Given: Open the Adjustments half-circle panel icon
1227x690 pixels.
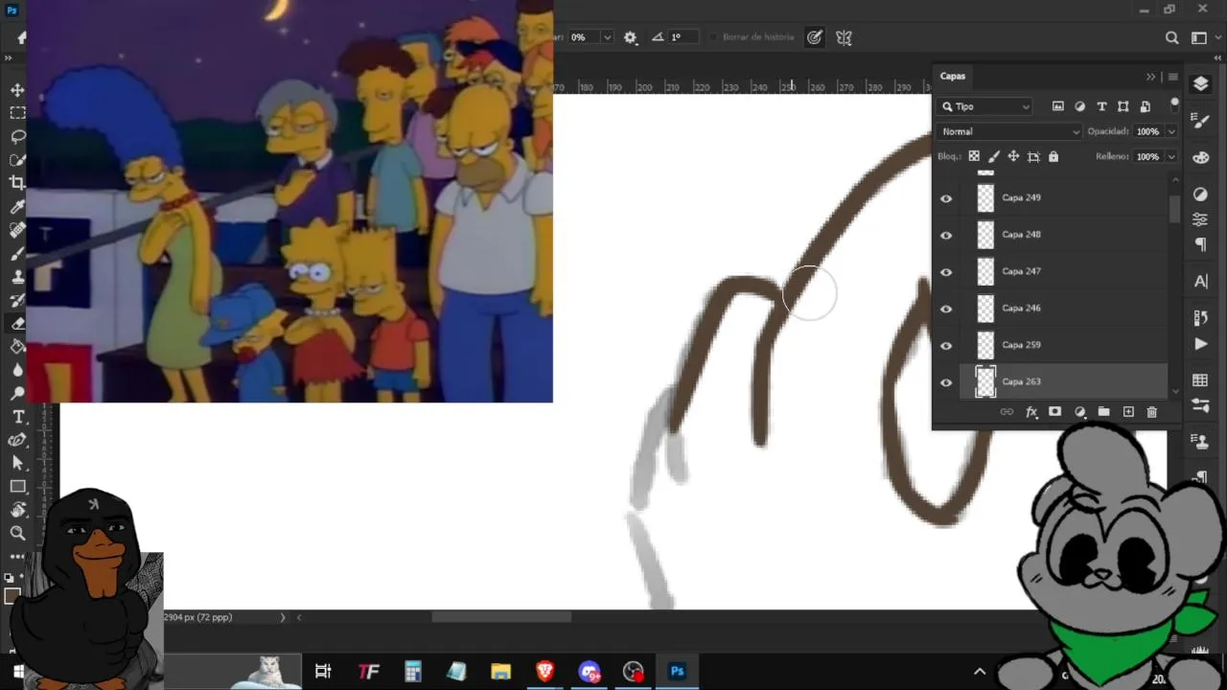Looking at the screenshot, I should pos(1200,195).
